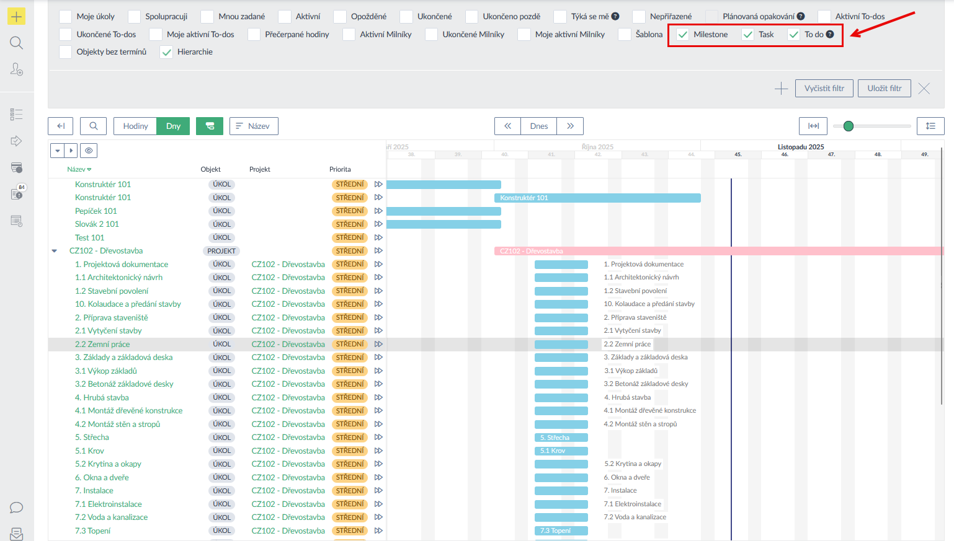
Task: Click the green Gantt hierarchy icon button
Action: click(x=210, y=126)
